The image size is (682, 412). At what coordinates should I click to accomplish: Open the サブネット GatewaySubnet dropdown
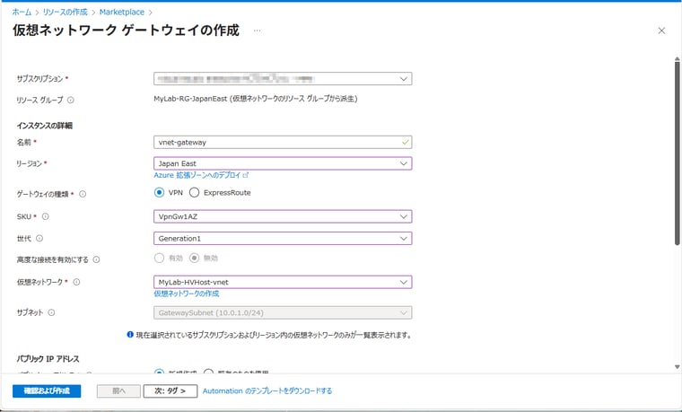(x=283, y=312)
